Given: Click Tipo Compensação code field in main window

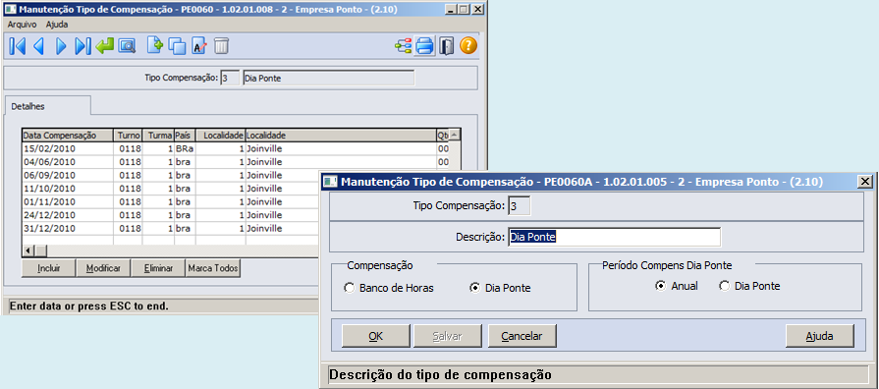Looking at the screenshot, I should (230, 78).
